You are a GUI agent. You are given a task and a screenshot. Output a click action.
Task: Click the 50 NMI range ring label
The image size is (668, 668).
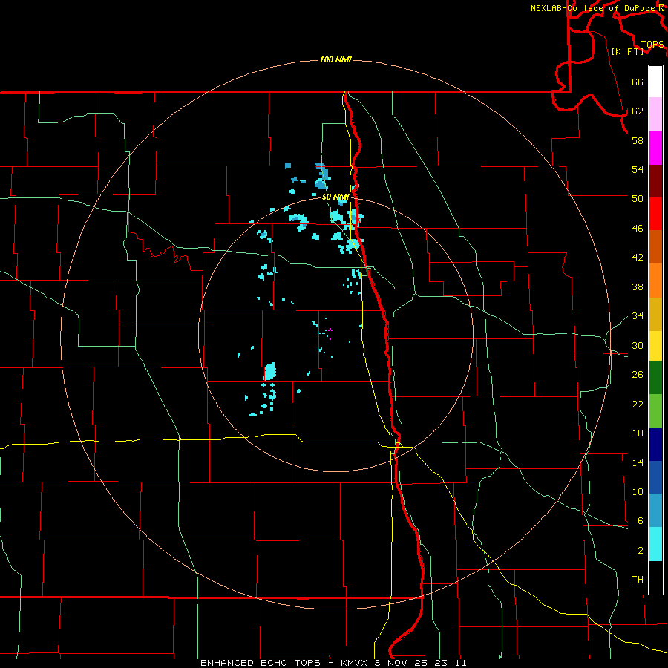(335, 197)
